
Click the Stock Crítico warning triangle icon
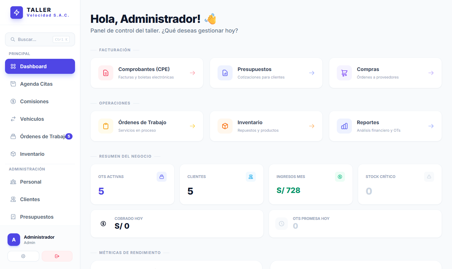429,177
